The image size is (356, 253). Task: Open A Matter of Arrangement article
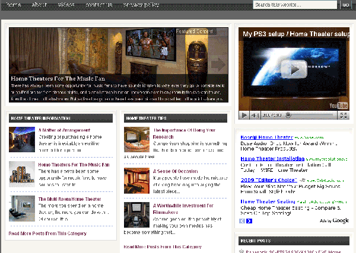(x=64, y=130)
